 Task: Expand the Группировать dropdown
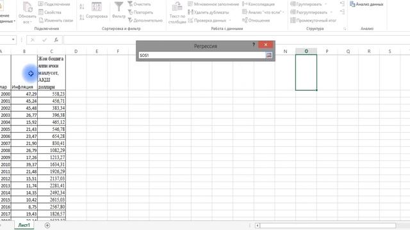click(326, 4)
